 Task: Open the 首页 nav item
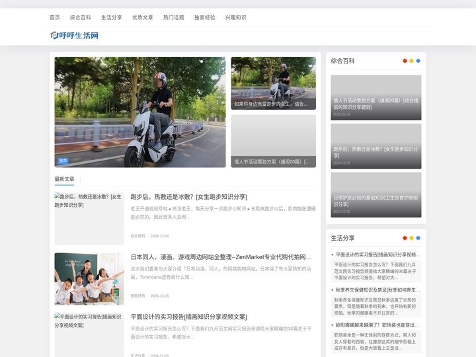[x=55, y=18]
